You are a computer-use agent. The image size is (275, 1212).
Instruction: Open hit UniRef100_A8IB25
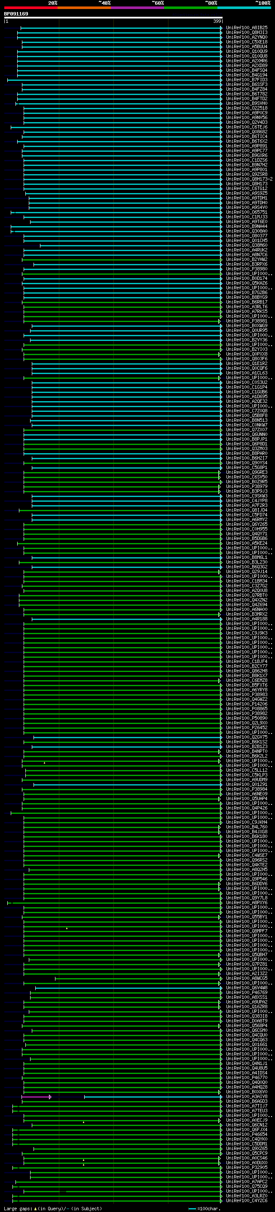coord(247,28)
